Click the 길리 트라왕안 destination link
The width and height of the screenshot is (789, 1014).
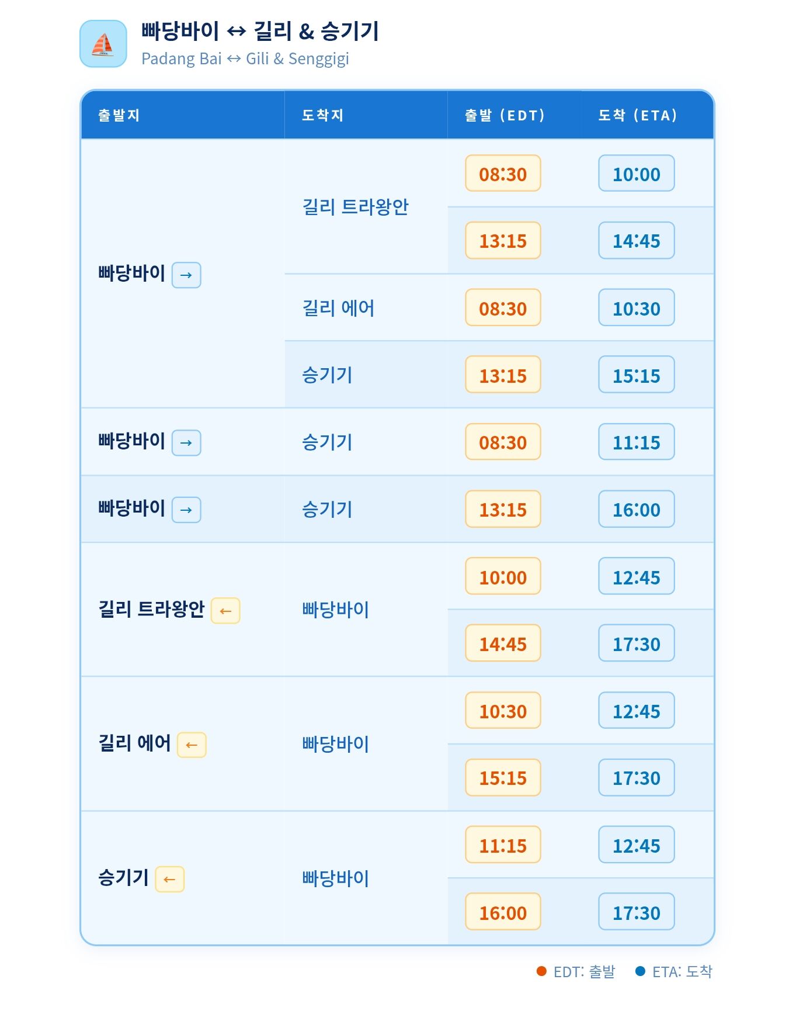355,207
